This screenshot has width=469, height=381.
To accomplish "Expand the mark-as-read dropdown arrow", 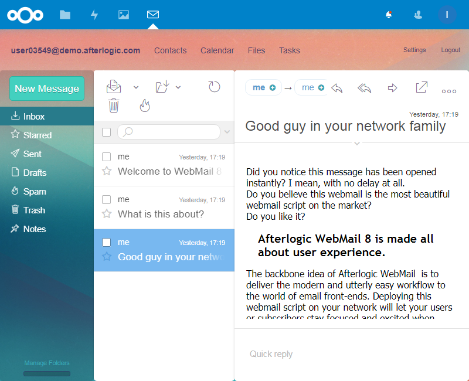I will coord(136,87).
